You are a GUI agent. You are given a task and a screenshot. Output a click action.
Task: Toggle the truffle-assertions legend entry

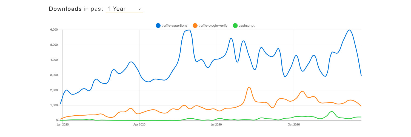point(172,25)
